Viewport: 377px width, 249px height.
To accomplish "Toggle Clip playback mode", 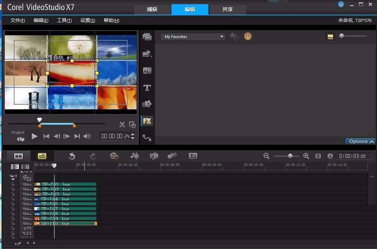I will [x=21, y=139].
